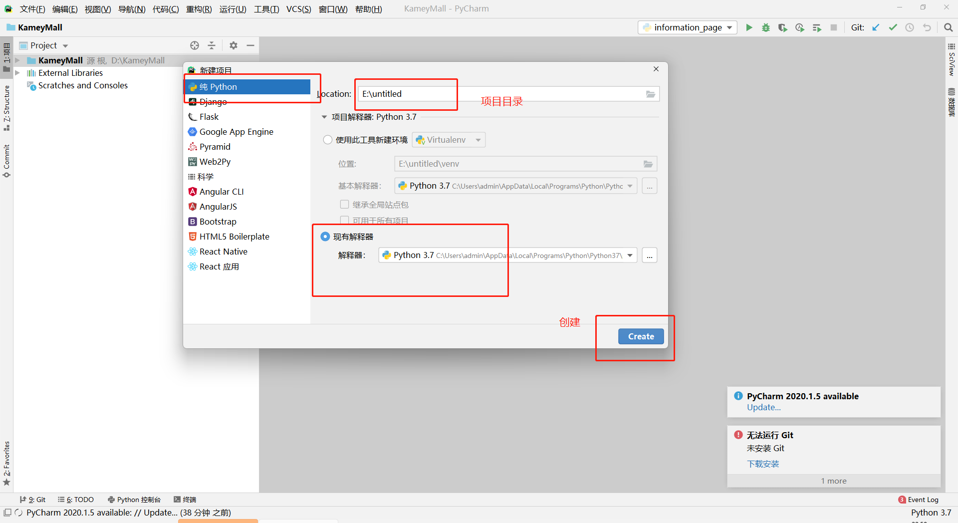Open 9: Git tool window tab
This screenshot has height=523, width=958.
pos(32,500)
